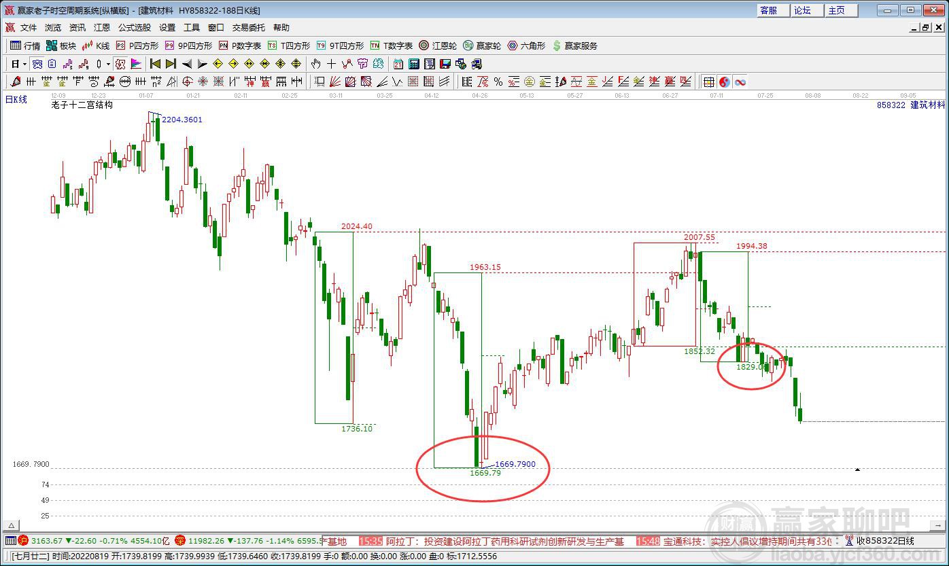This screenshot has width=949, height=566.
Task: Open the 帮助 menu
Action: tap(281, 28)
